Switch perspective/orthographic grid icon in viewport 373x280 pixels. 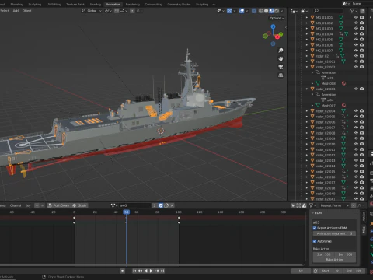pyautogui.click(x=281, y=75)
